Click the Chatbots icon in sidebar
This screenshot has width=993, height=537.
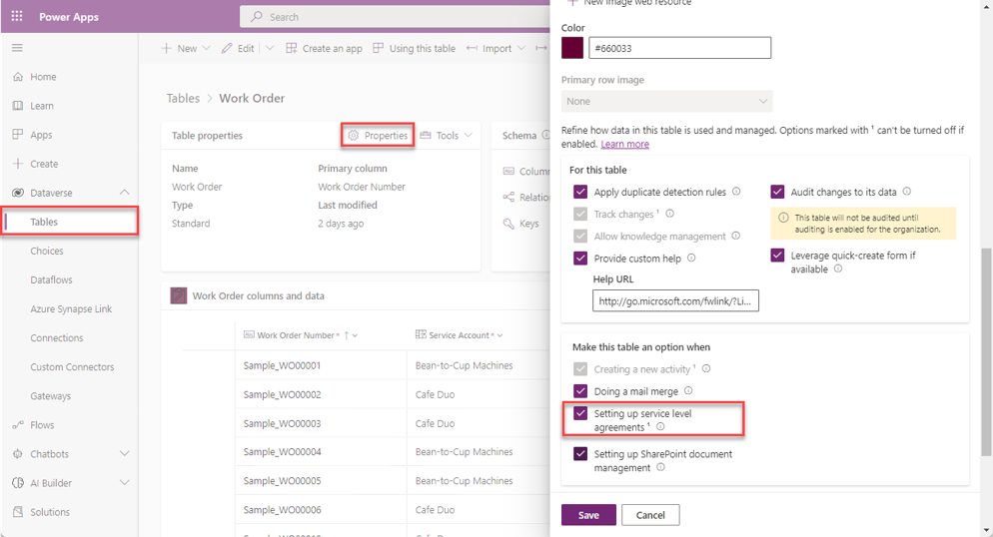coord(18,453)
